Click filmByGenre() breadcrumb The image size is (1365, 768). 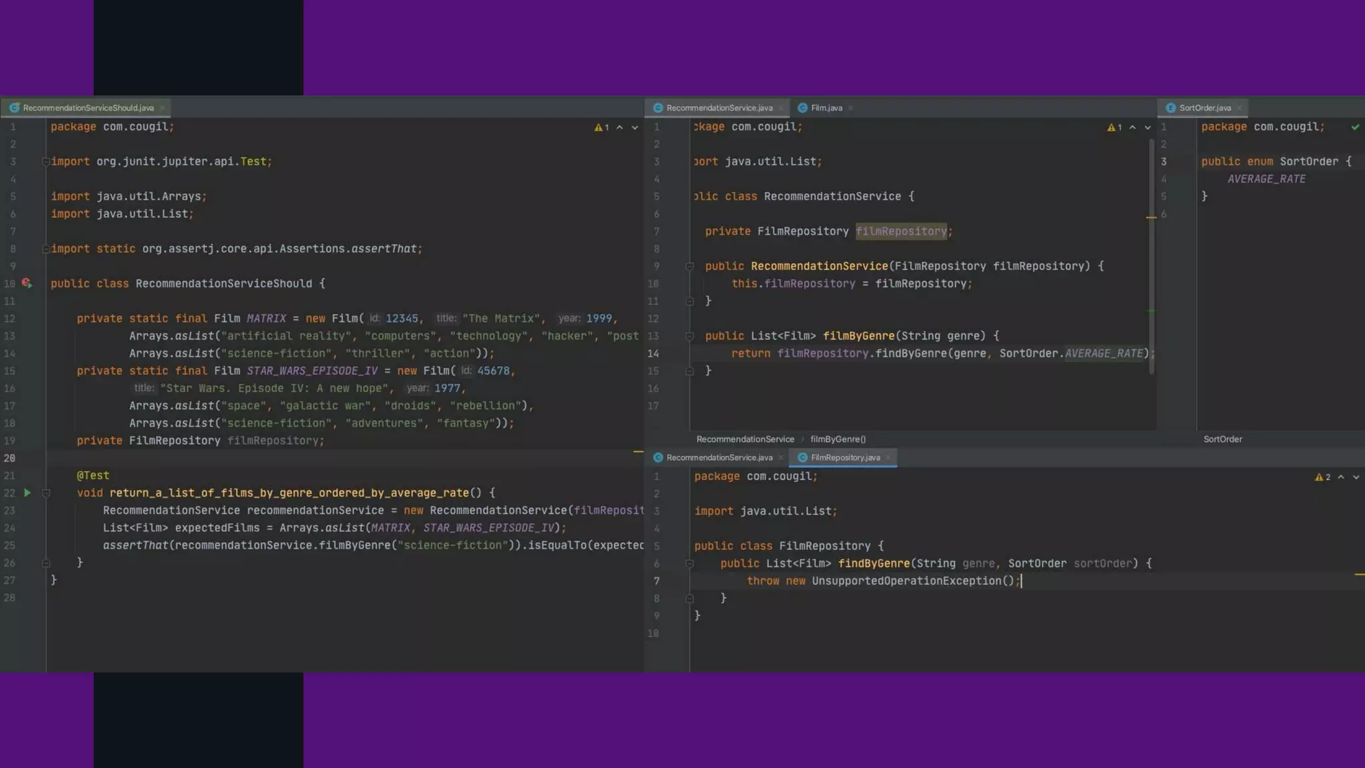pyautogui.click(x=838, y=439)
